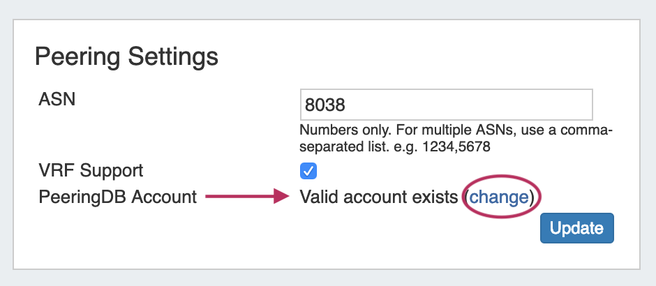Click the VRF Support label text
The width and height of the screenshot is (656, 286).
(x=91, y=170)
